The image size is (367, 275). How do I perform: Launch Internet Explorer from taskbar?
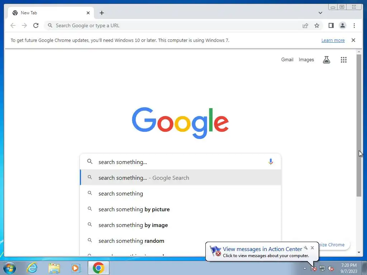(x=32, y=268)
